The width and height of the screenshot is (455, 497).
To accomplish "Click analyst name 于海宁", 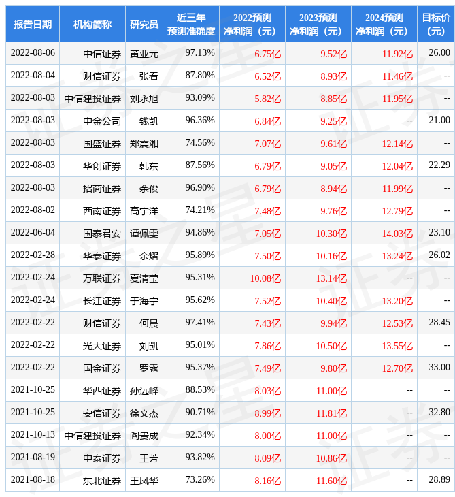I will coord(144,301).
